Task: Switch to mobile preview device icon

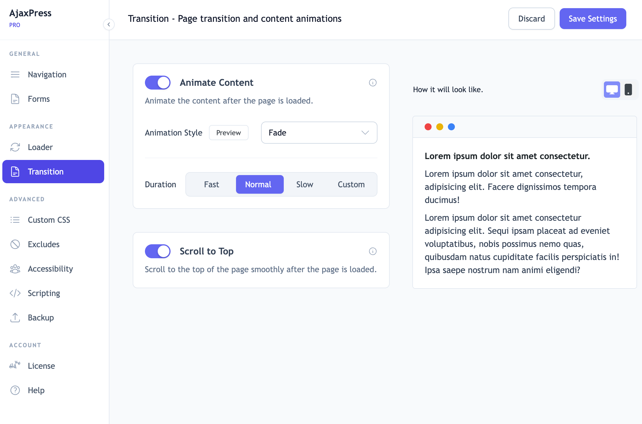Action: (x=628, y=90)
